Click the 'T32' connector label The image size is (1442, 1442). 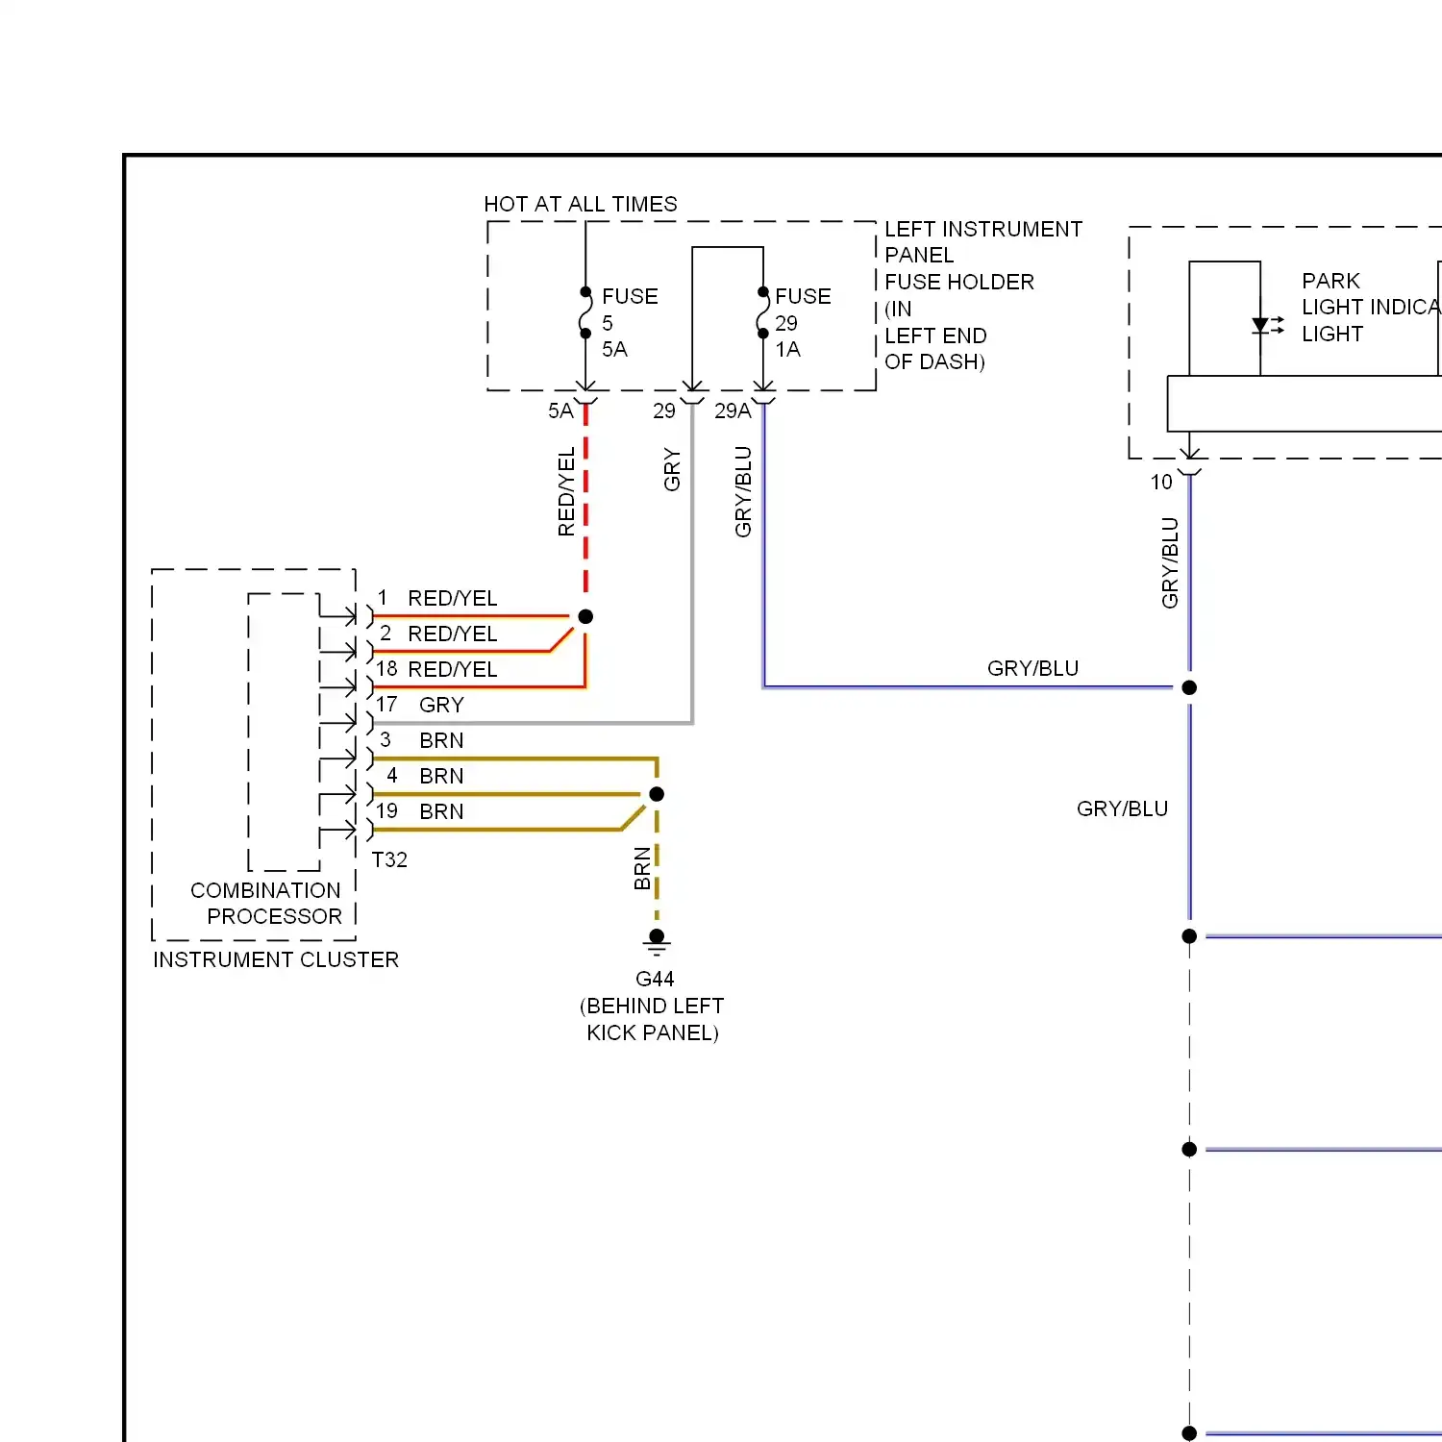point(389,859)
